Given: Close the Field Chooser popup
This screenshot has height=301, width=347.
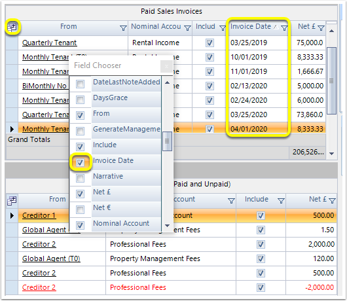Looking at the screenshot, I should pos(166,66).
